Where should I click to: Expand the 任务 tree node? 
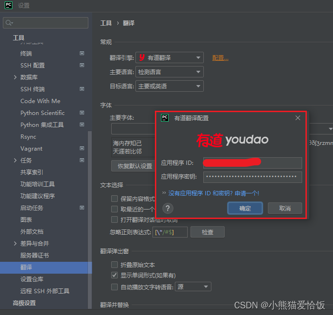15,160
